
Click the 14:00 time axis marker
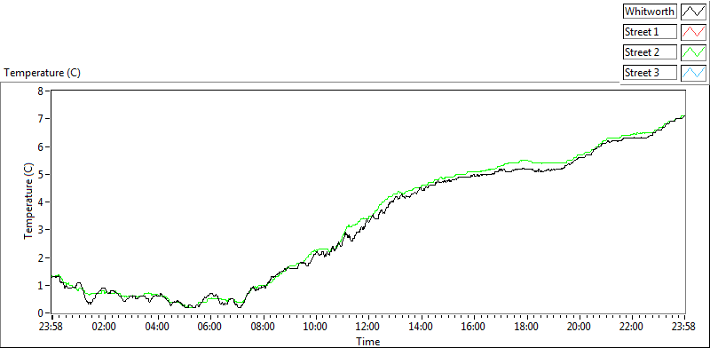click(421, 327)
